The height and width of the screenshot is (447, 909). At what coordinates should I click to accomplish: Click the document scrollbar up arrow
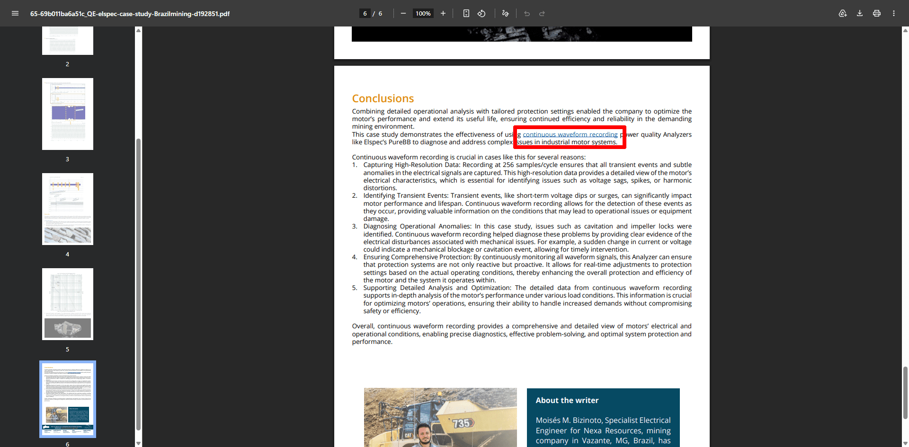click(905, 30)
